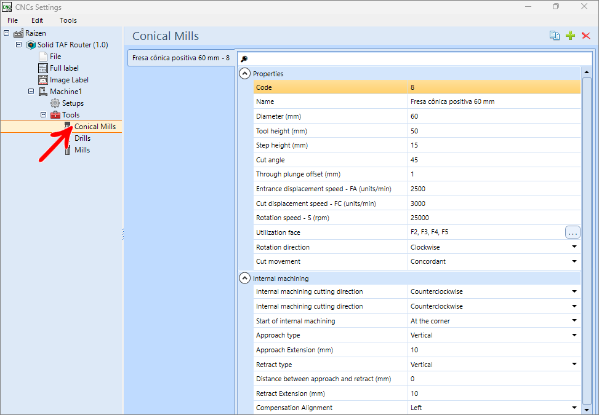Viewport: 599px width, 415px height.
Task: Click the Cut angle value 45
Action: point(494,160)
